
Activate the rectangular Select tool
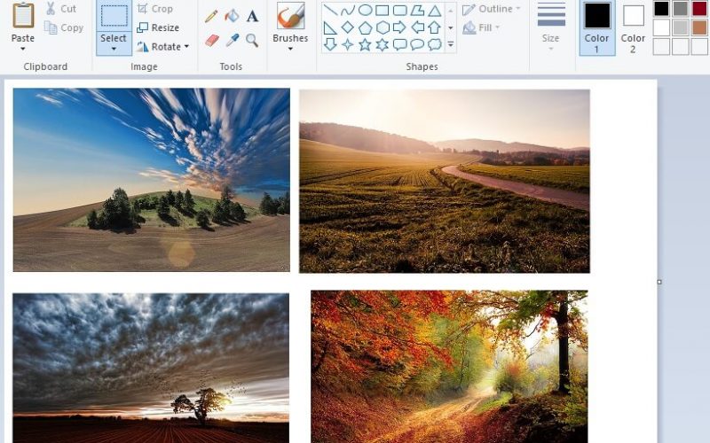(x=114, y=15)
